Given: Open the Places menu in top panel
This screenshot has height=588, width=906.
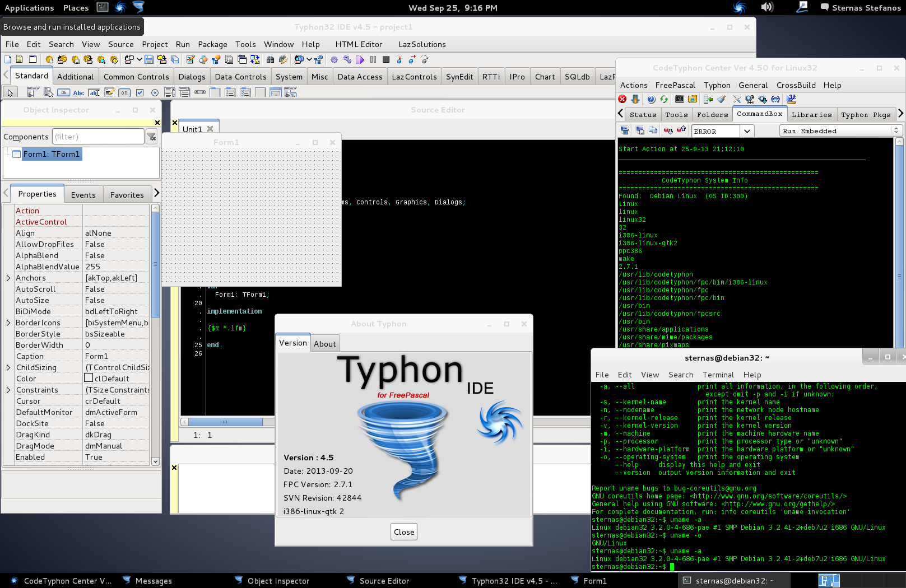Looking at the screenshot, I should [76, 8].
